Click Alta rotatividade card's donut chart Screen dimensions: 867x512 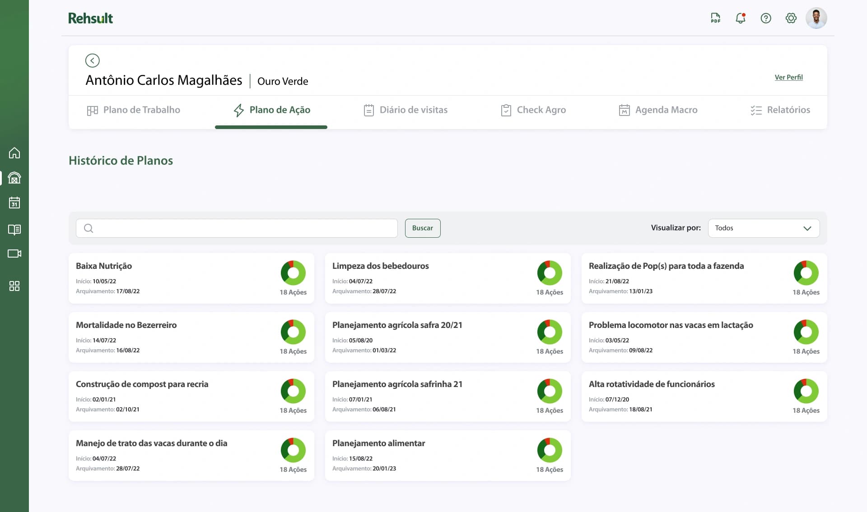tap(806, 391)
